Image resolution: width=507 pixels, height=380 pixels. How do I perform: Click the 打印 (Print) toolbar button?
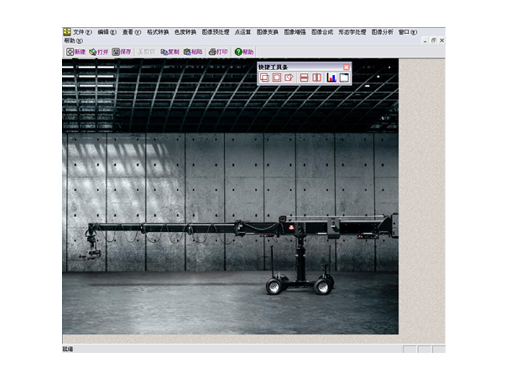(x=218, y=52)
